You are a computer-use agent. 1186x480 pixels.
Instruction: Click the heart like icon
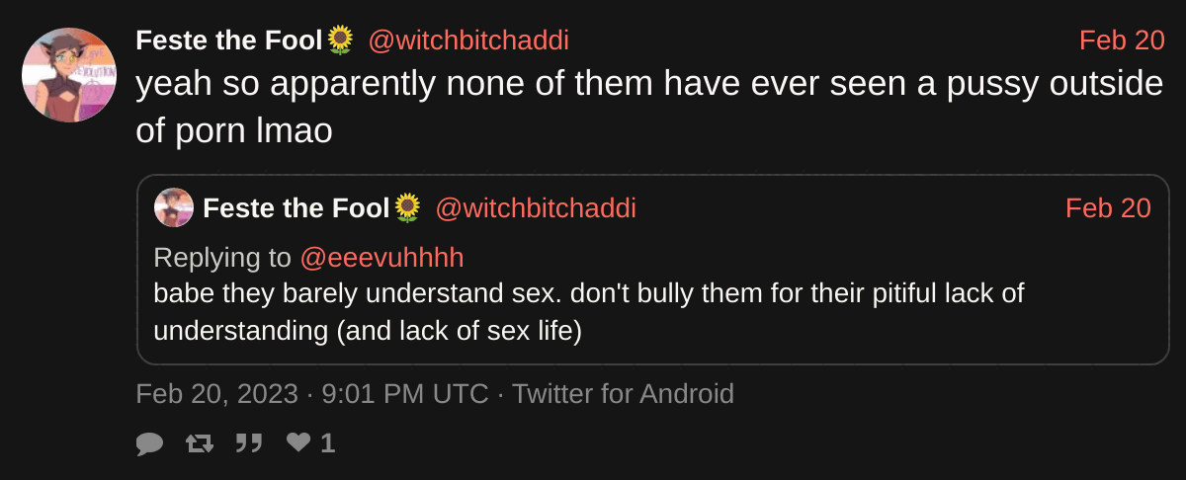coord(298,443)
